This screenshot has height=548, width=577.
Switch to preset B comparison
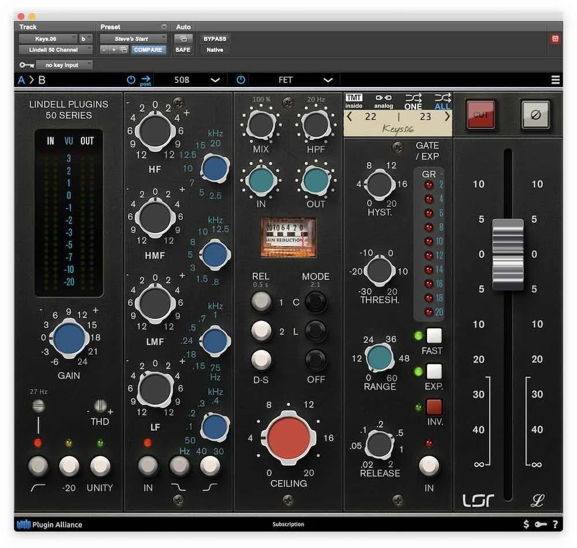42,80
